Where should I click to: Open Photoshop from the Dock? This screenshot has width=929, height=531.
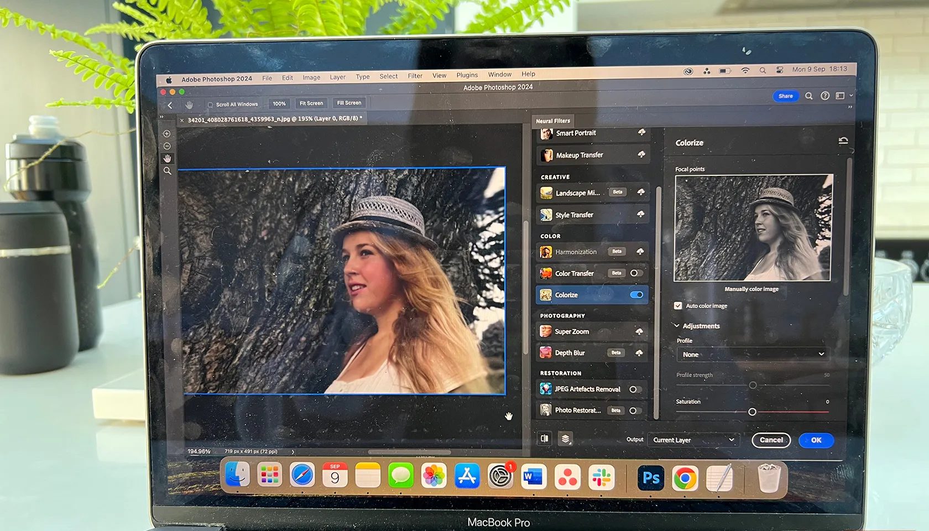coord(651,478)
